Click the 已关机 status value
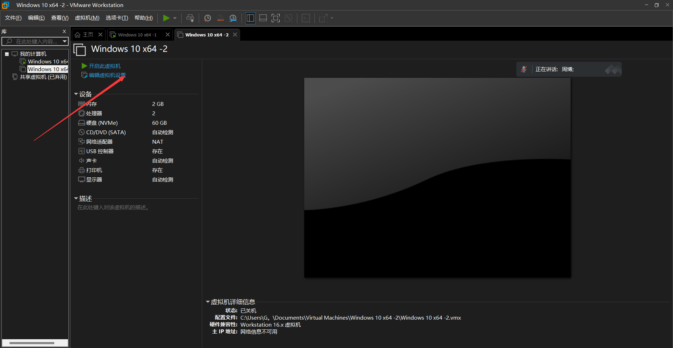Screen dimensions: 673x348 (249, 311)
